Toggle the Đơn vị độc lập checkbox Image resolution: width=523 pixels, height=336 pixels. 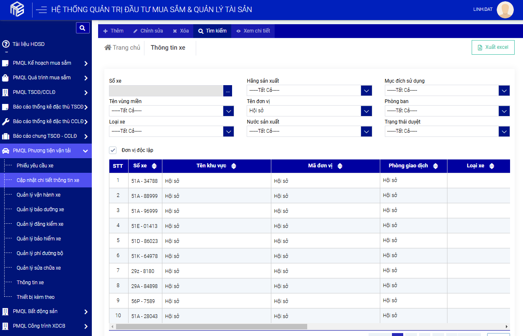coord(113,150)
